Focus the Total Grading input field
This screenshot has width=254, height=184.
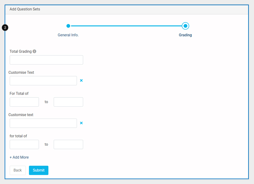[x=46, y=60]
